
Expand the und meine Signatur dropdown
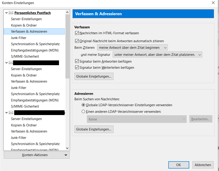coord(157,55)
